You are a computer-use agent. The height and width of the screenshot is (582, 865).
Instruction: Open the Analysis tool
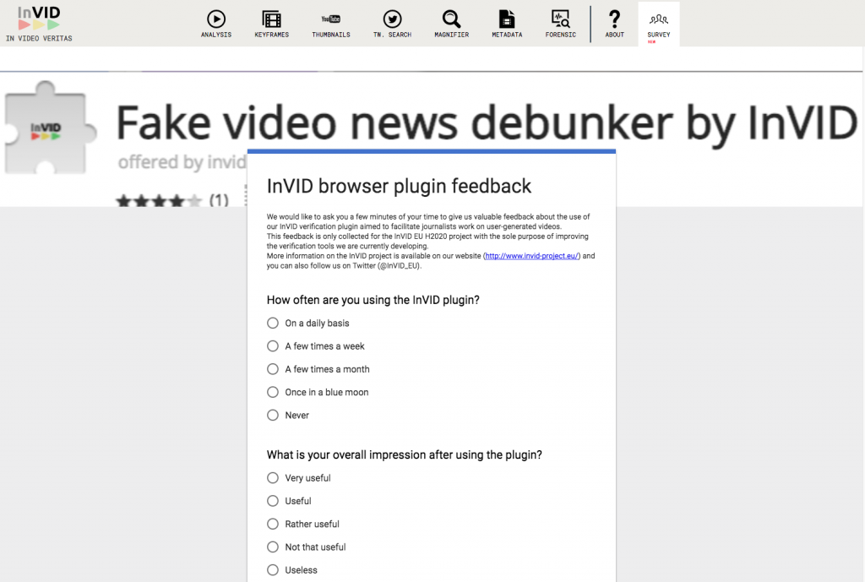tap(215, 23)
